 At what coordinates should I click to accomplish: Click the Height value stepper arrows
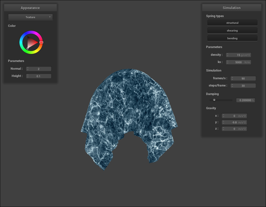pyautogui.click(x=28, y=76)
